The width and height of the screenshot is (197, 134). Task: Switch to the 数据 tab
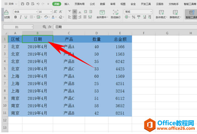tap(103, 4)
